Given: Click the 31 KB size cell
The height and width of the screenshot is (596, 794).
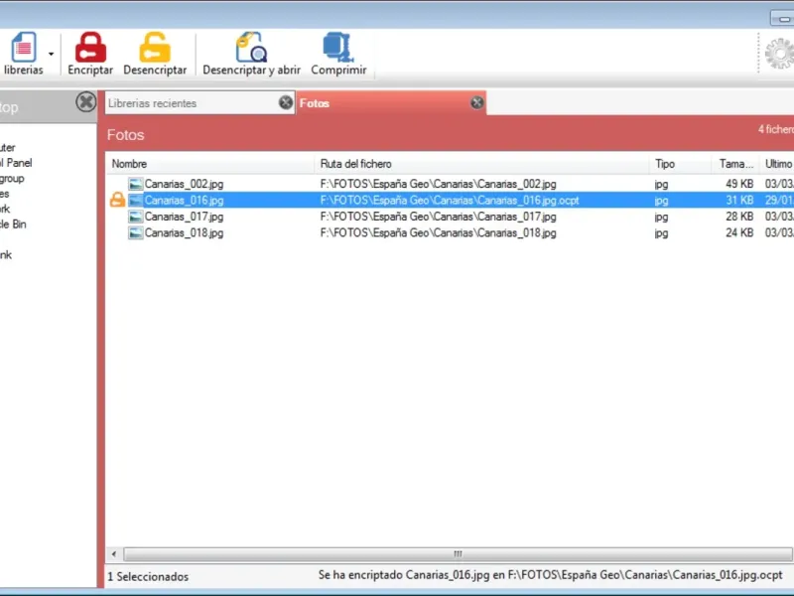Looking at the screenshot, I should pyautogui.click(x=739, y=201).
